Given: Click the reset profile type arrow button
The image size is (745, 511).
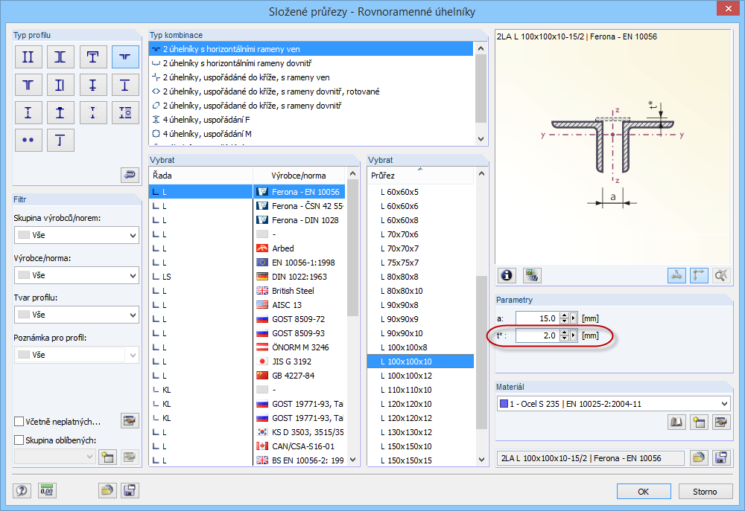Looking at the screenshot, I should pyautogui.click(x=130, y=175).
